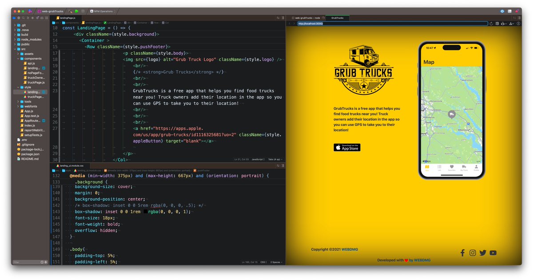Click the Run task play button
Viewport: 533px width, 280px height.
point(76,11)
